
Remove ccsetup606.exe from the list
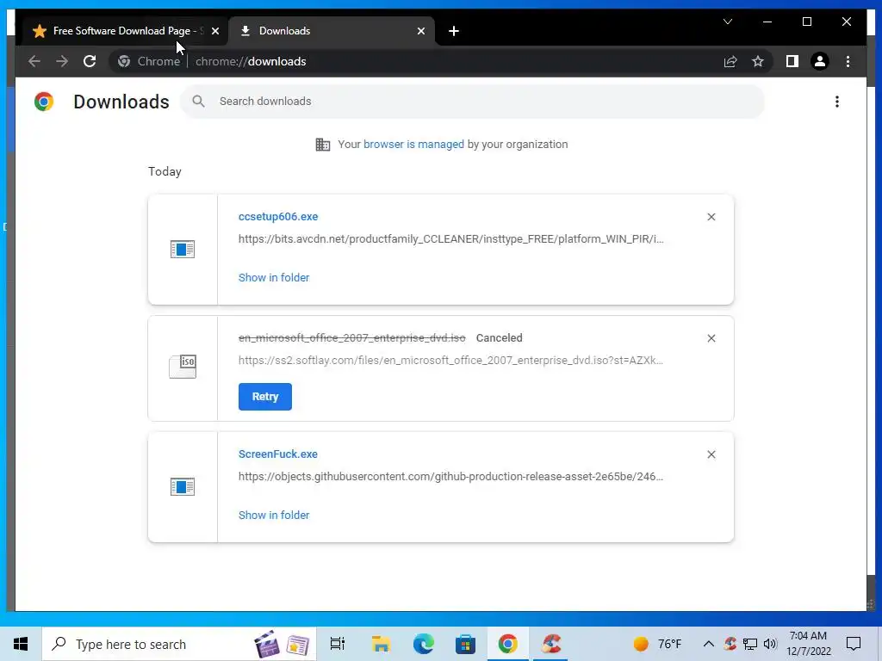711,217
